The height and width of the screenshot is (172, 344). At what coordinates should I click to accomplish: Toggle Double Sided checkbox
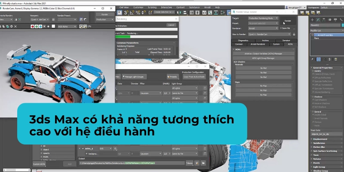pyautogui.click(x=313, y=115)
